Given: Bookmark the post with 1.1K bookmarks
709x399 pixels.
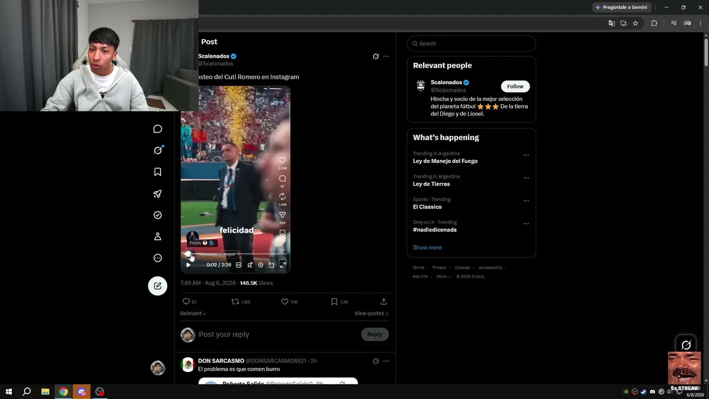Looking at the screenshot, I should tap(340, 301).
